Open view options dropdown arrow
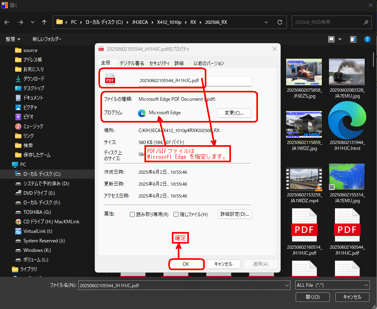Screen dimensions: 377x309 (340, 39)
